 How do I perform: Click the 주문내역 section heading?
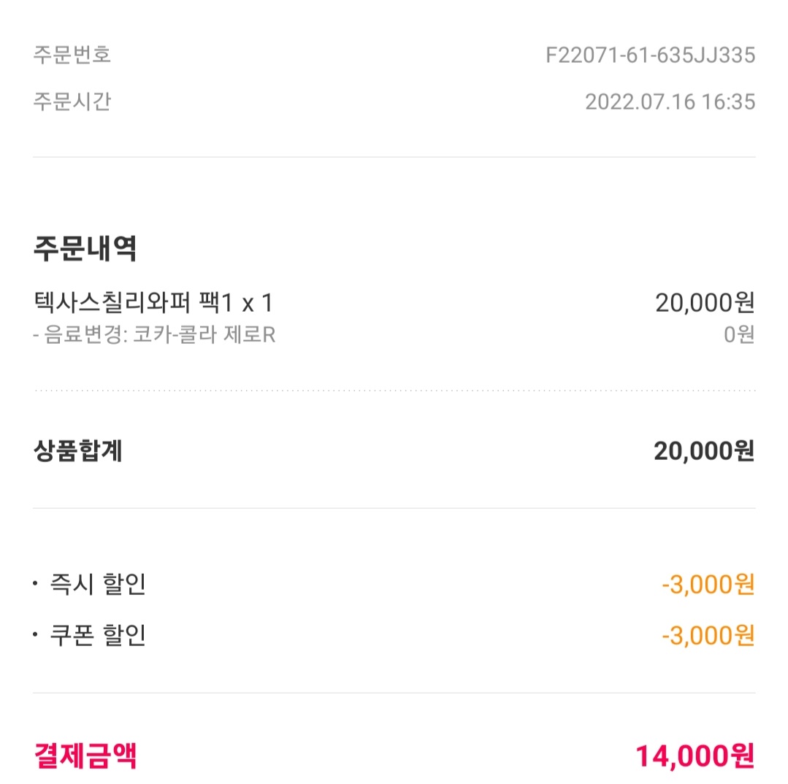[85, 249]
